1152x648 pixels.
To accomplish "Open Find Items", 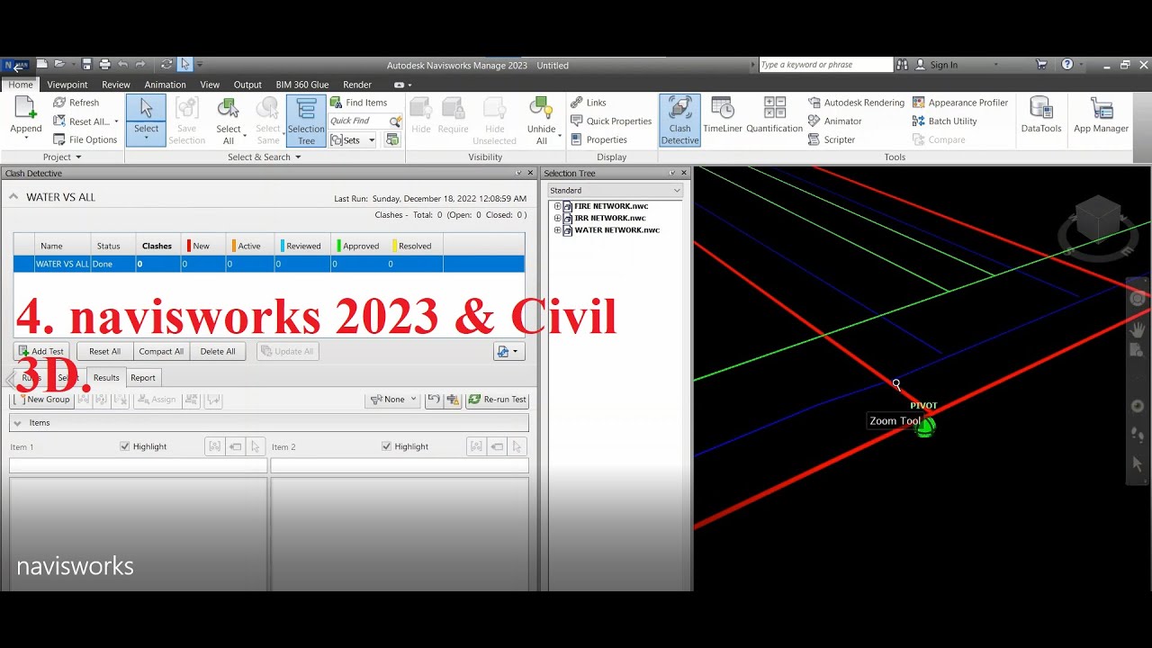I will pos(358,103).
